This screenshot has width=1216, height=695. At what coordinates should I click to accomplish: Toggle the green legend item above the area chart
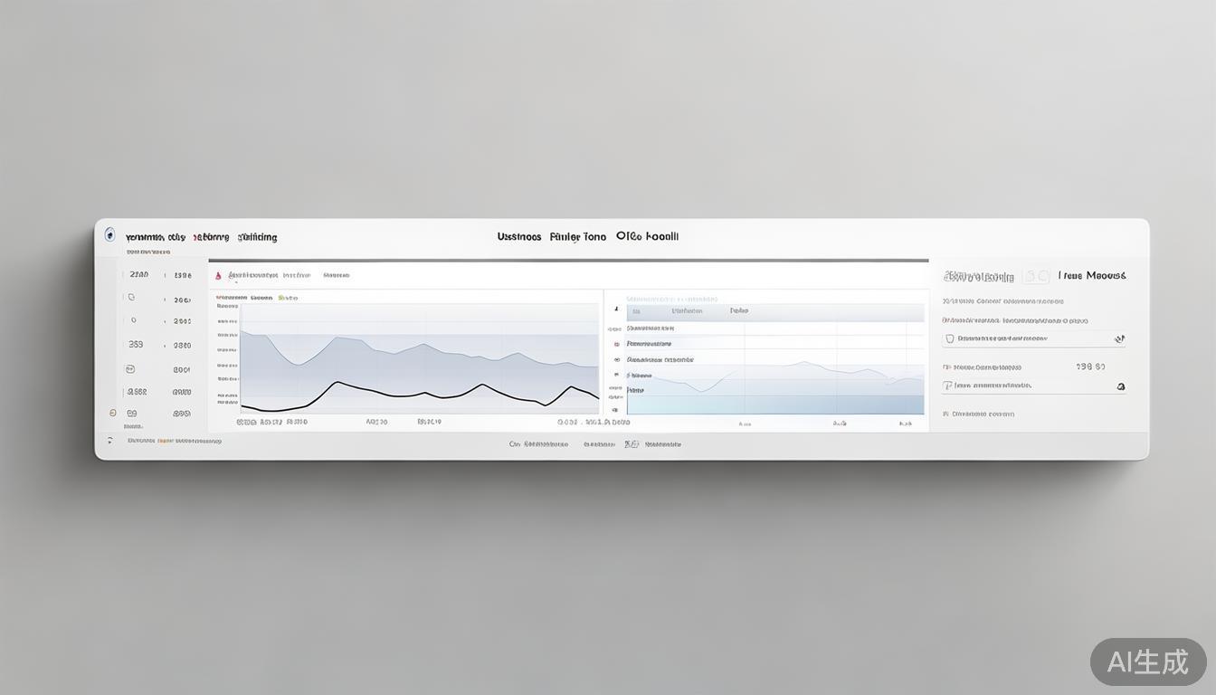point(288,297)
